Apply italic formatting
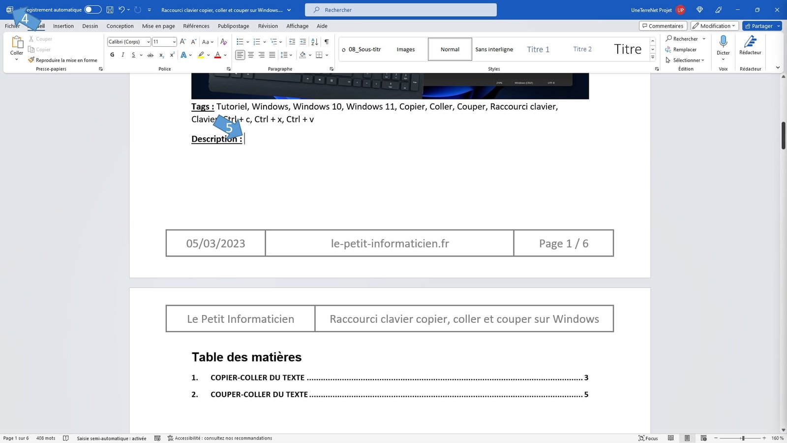 (123, 55)
